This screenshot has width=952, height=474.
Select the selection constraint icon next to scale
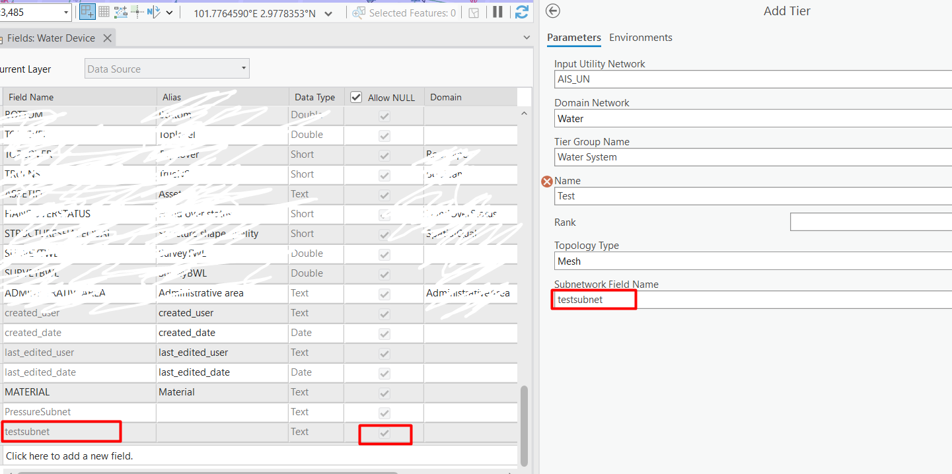[x=87, y=12]
